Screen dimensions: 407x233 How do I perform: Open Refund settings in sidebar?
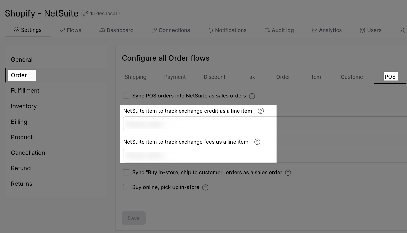21,168
